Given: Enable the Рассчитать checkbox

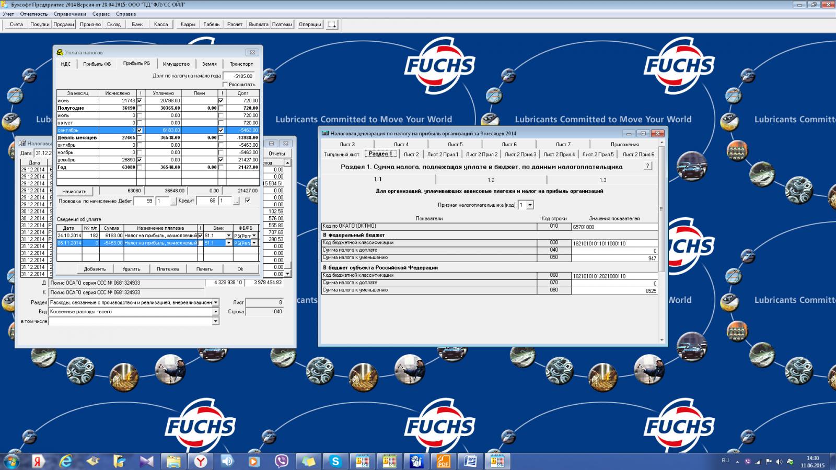Looking at the screenshot, I should click(226, 85).
